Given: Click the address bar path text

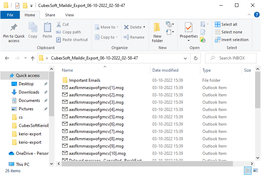Looking at the screenshot, I should coord(94,58).
